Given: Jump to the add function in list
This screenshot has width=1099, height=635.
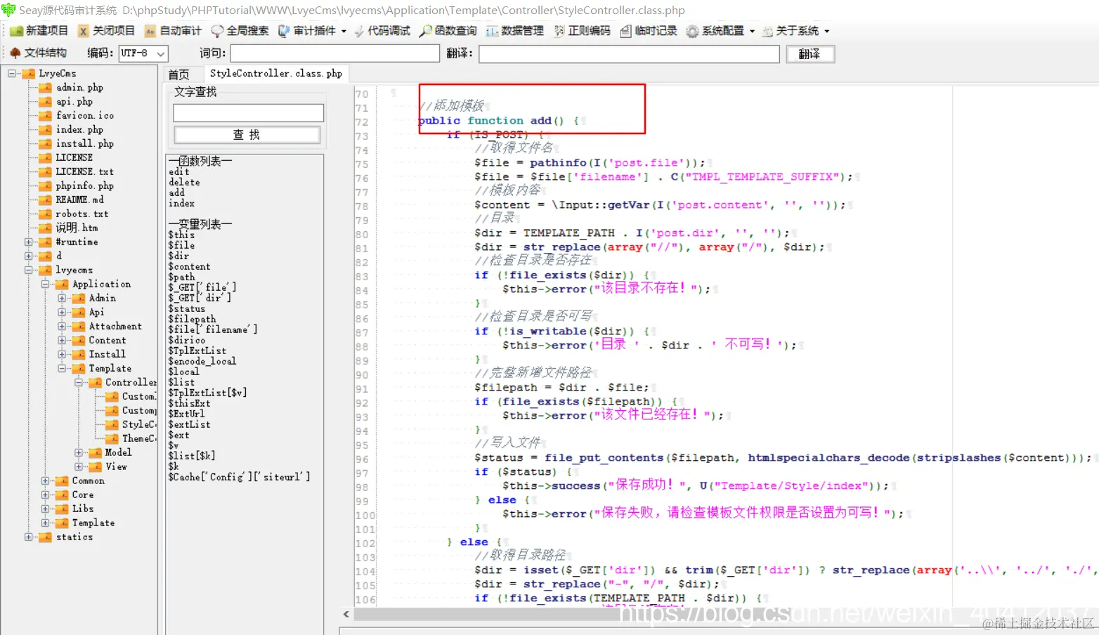Looking at the screenshot, I should click(x=176, y=192).
